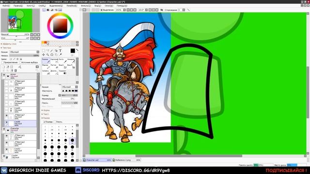310x174 pixels.
Task: Toggle visibility of Слой6 layer
Action: pyautogui.click(x=6, y=122)
